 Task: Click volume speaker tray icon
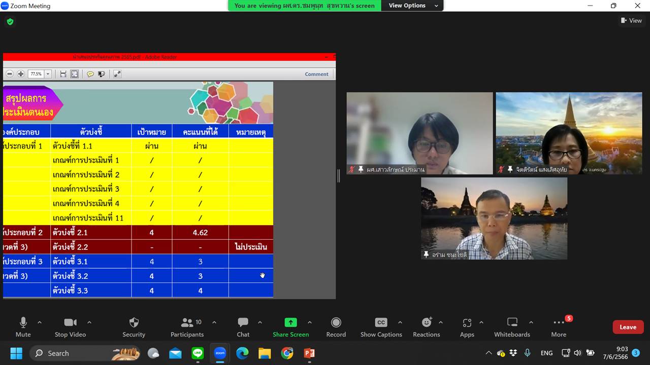[x=578, y=353]
